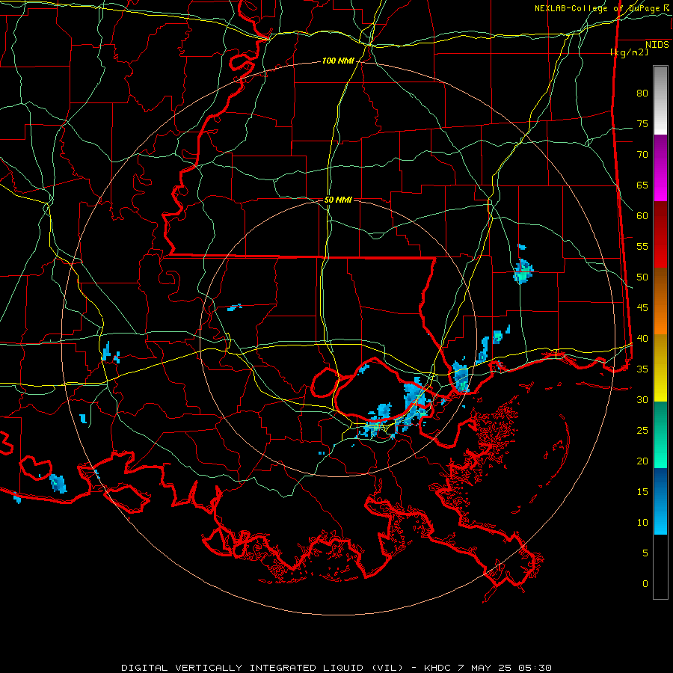
Task: Select the 75 value on the legend
Action: 642,124
